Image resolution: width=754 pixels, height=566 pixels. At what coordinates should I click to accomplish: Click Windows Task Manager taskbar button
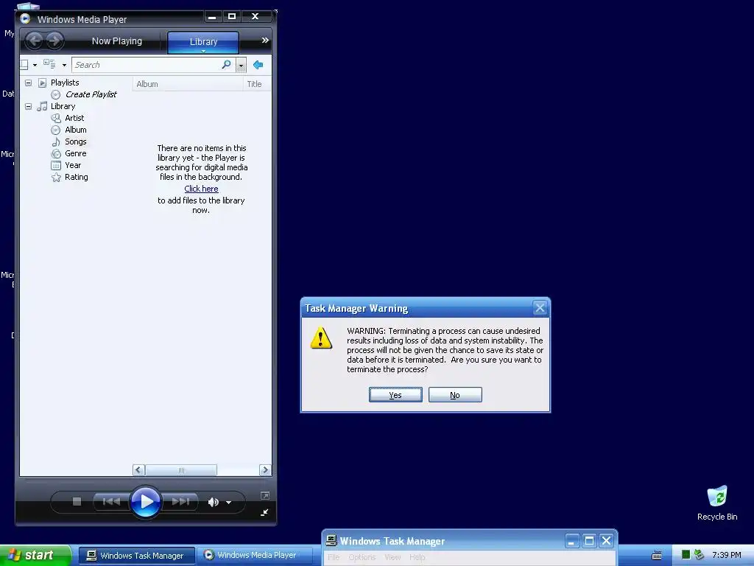coord(137,556)
